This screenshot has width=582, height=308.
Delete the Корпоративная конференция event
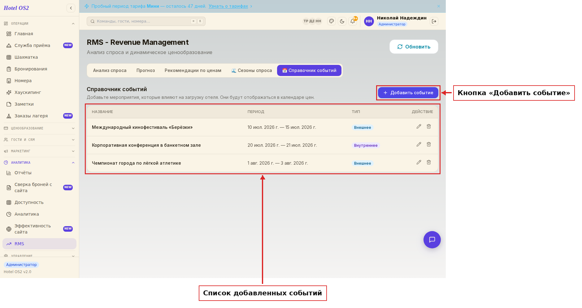429,145
